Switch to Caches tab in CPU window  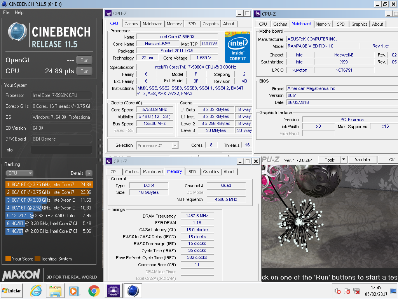tap(131, 24)
